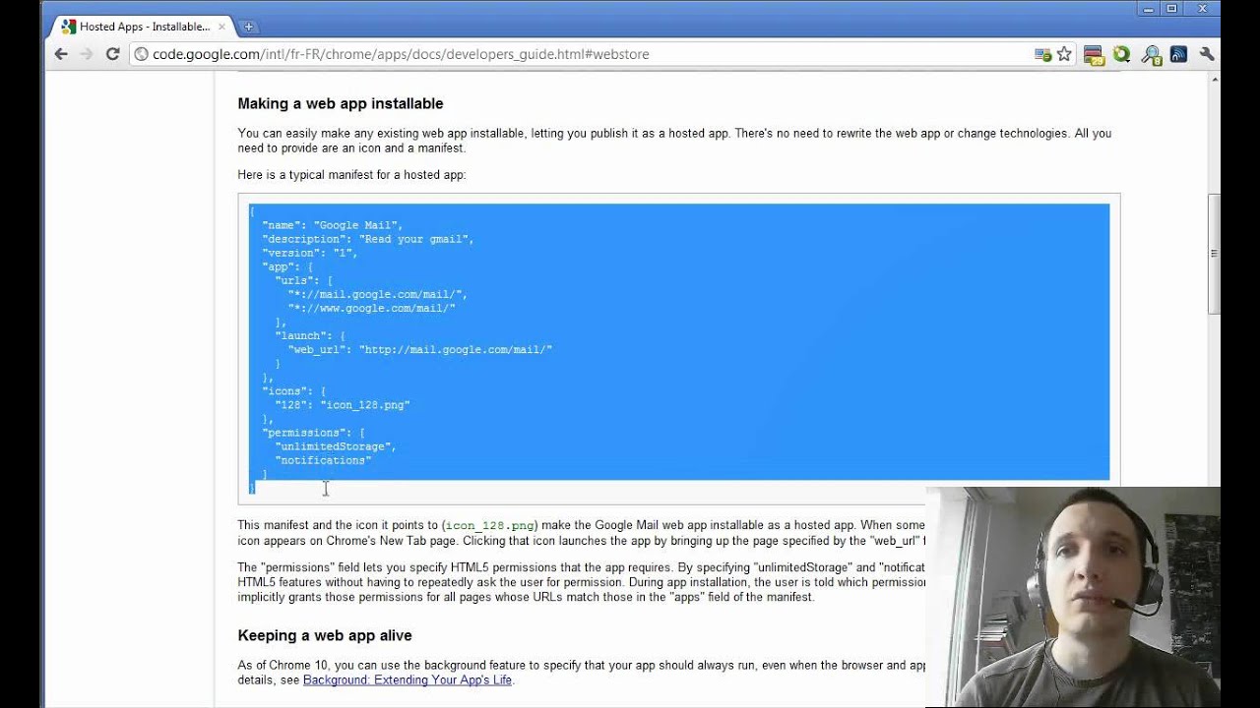Image resolution: width=1260 pixels, height=708 pixels.
Task: Open the green circular extension icon
Action: [x=1121, y=54]
